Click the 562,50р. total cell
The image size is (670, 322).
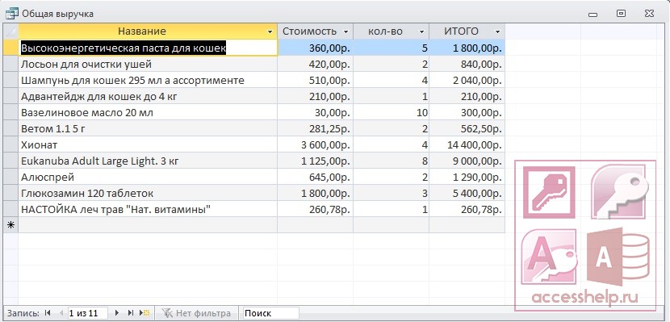point(467,128)
